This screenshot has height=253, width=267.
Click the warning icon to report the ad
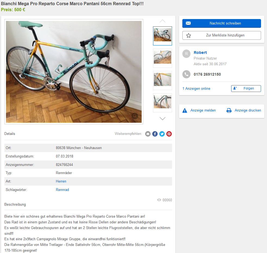coord(185,110)
